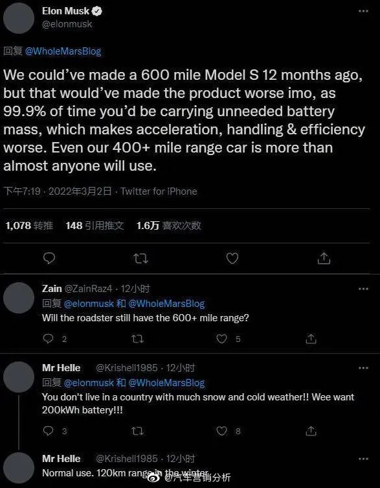Open Elon Musk's profile avatar
The image size is (380, 488).
[19, 18]
